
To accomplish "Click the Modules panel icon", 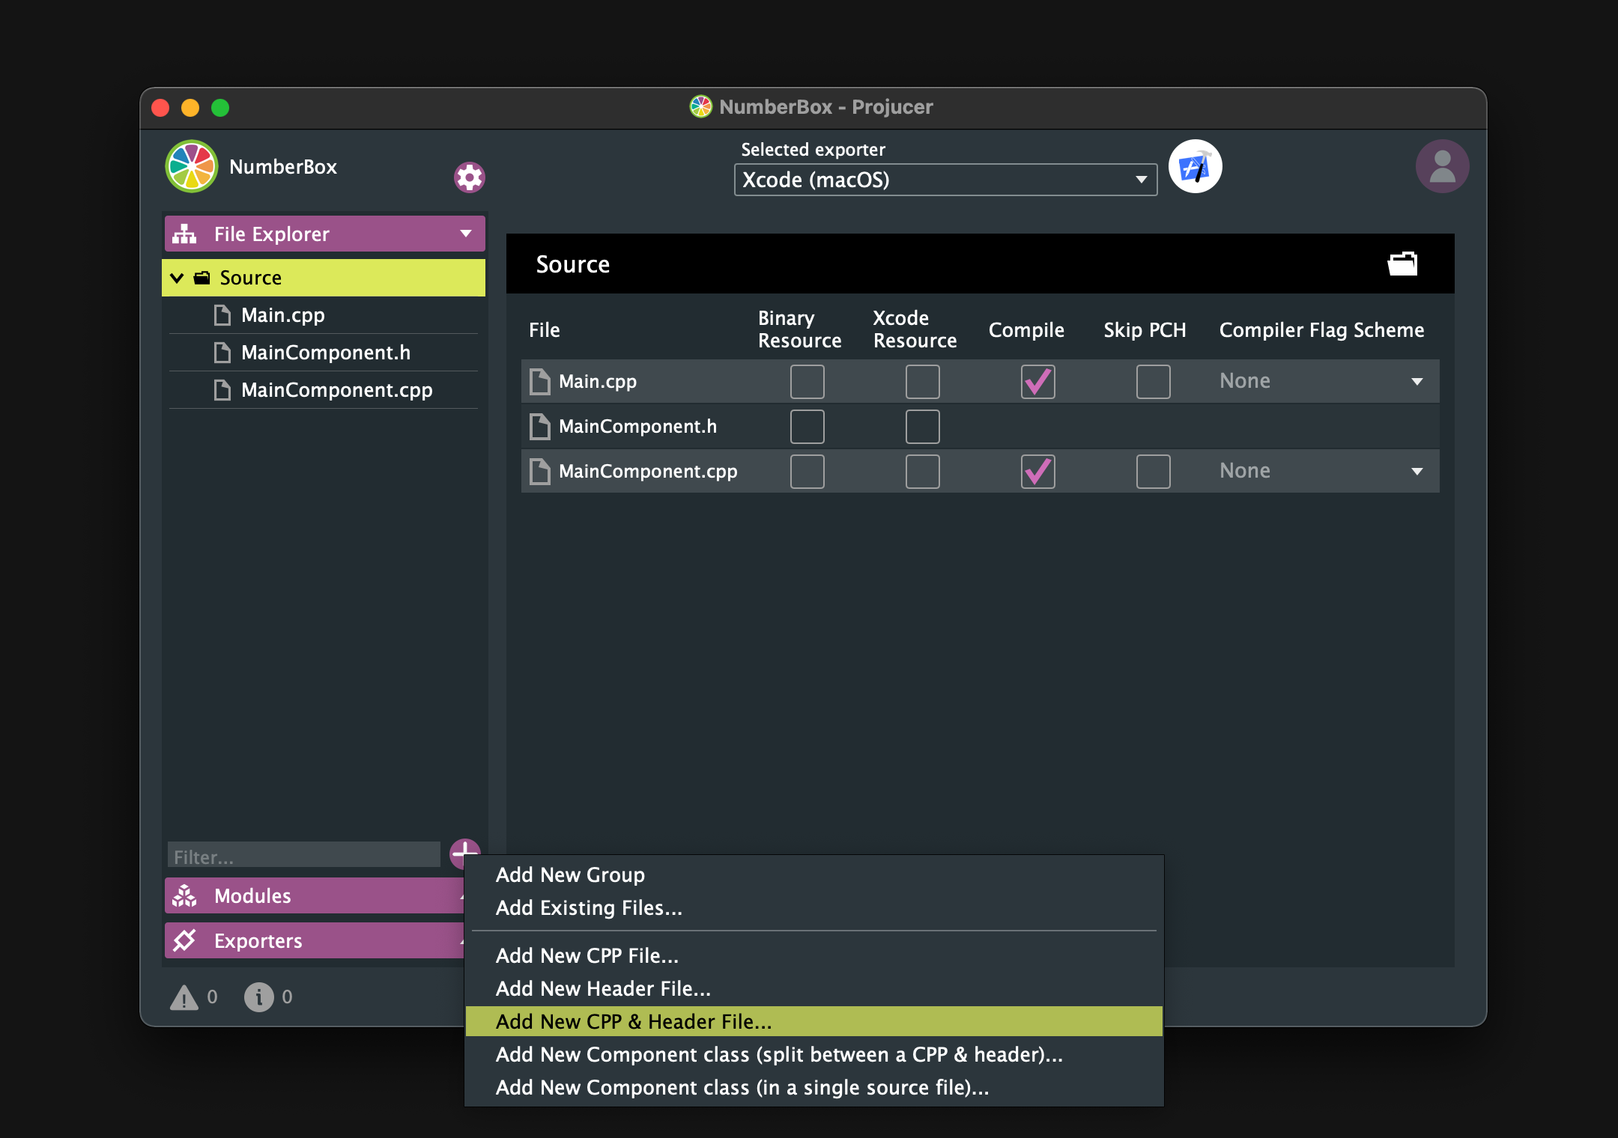I will click(184, 895).
